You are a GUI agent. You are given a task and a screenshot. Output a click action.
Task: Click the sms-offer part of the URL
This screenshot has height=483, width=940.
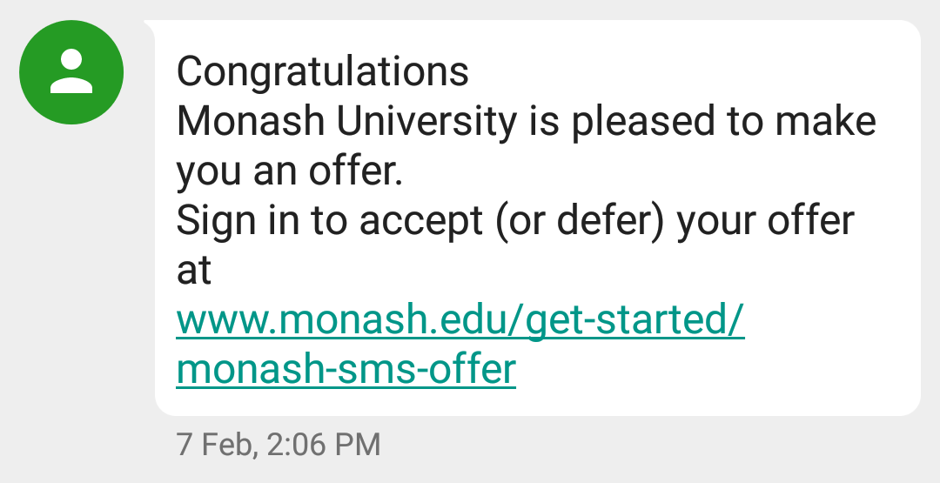tap(423, 369)
